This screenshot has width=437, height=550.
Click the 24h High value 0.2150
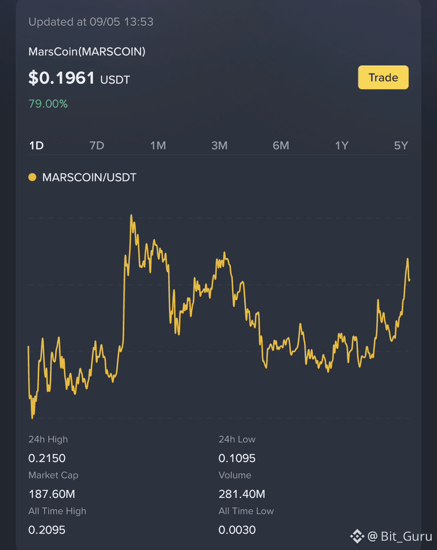pyautogui.click(x=47, y=458)
